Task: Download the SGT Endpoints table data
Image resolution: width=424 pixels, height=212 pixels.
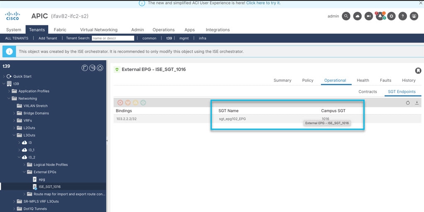Action: click(x=417, y=103)
